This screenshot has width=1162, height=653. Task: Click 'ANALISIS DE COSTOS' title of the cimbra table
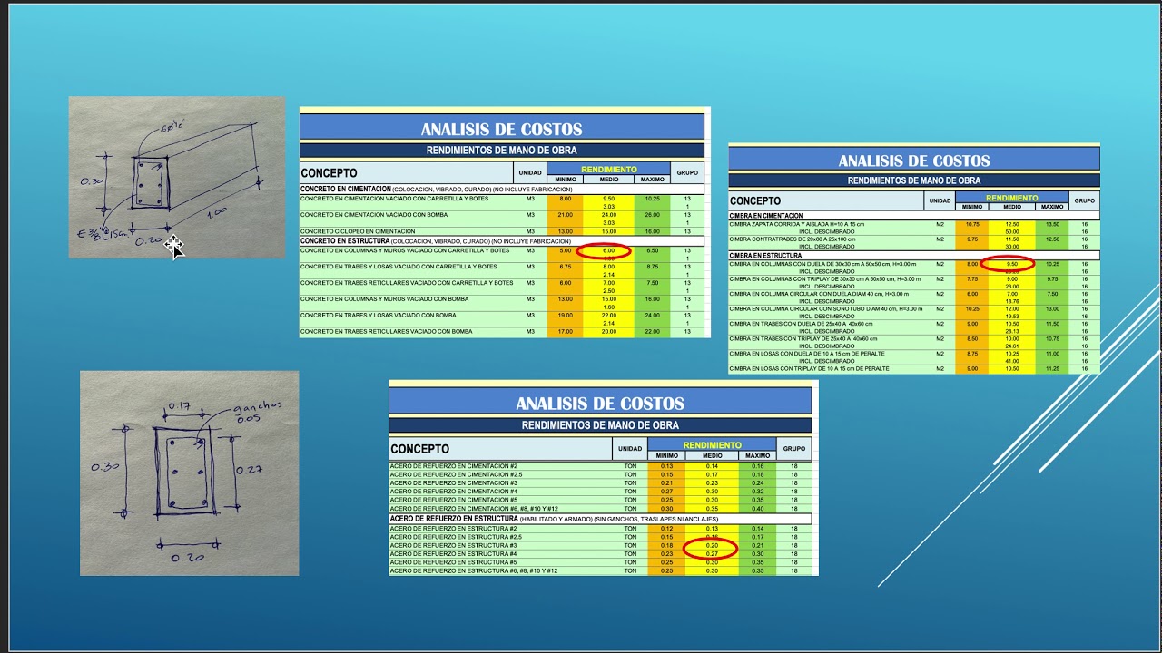click(914, 161)
